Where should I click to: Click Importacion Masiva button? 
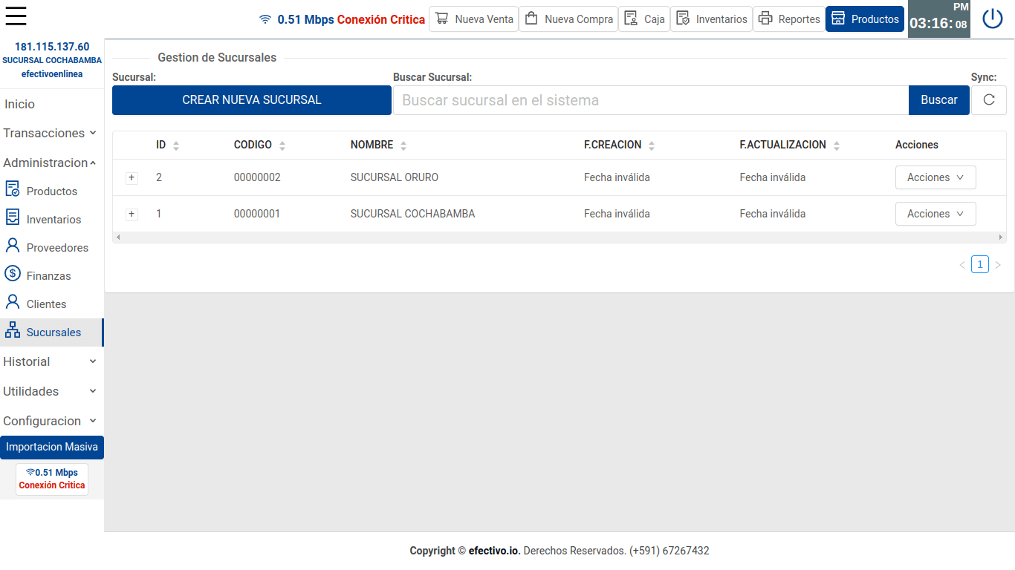(x=52, y=448)
